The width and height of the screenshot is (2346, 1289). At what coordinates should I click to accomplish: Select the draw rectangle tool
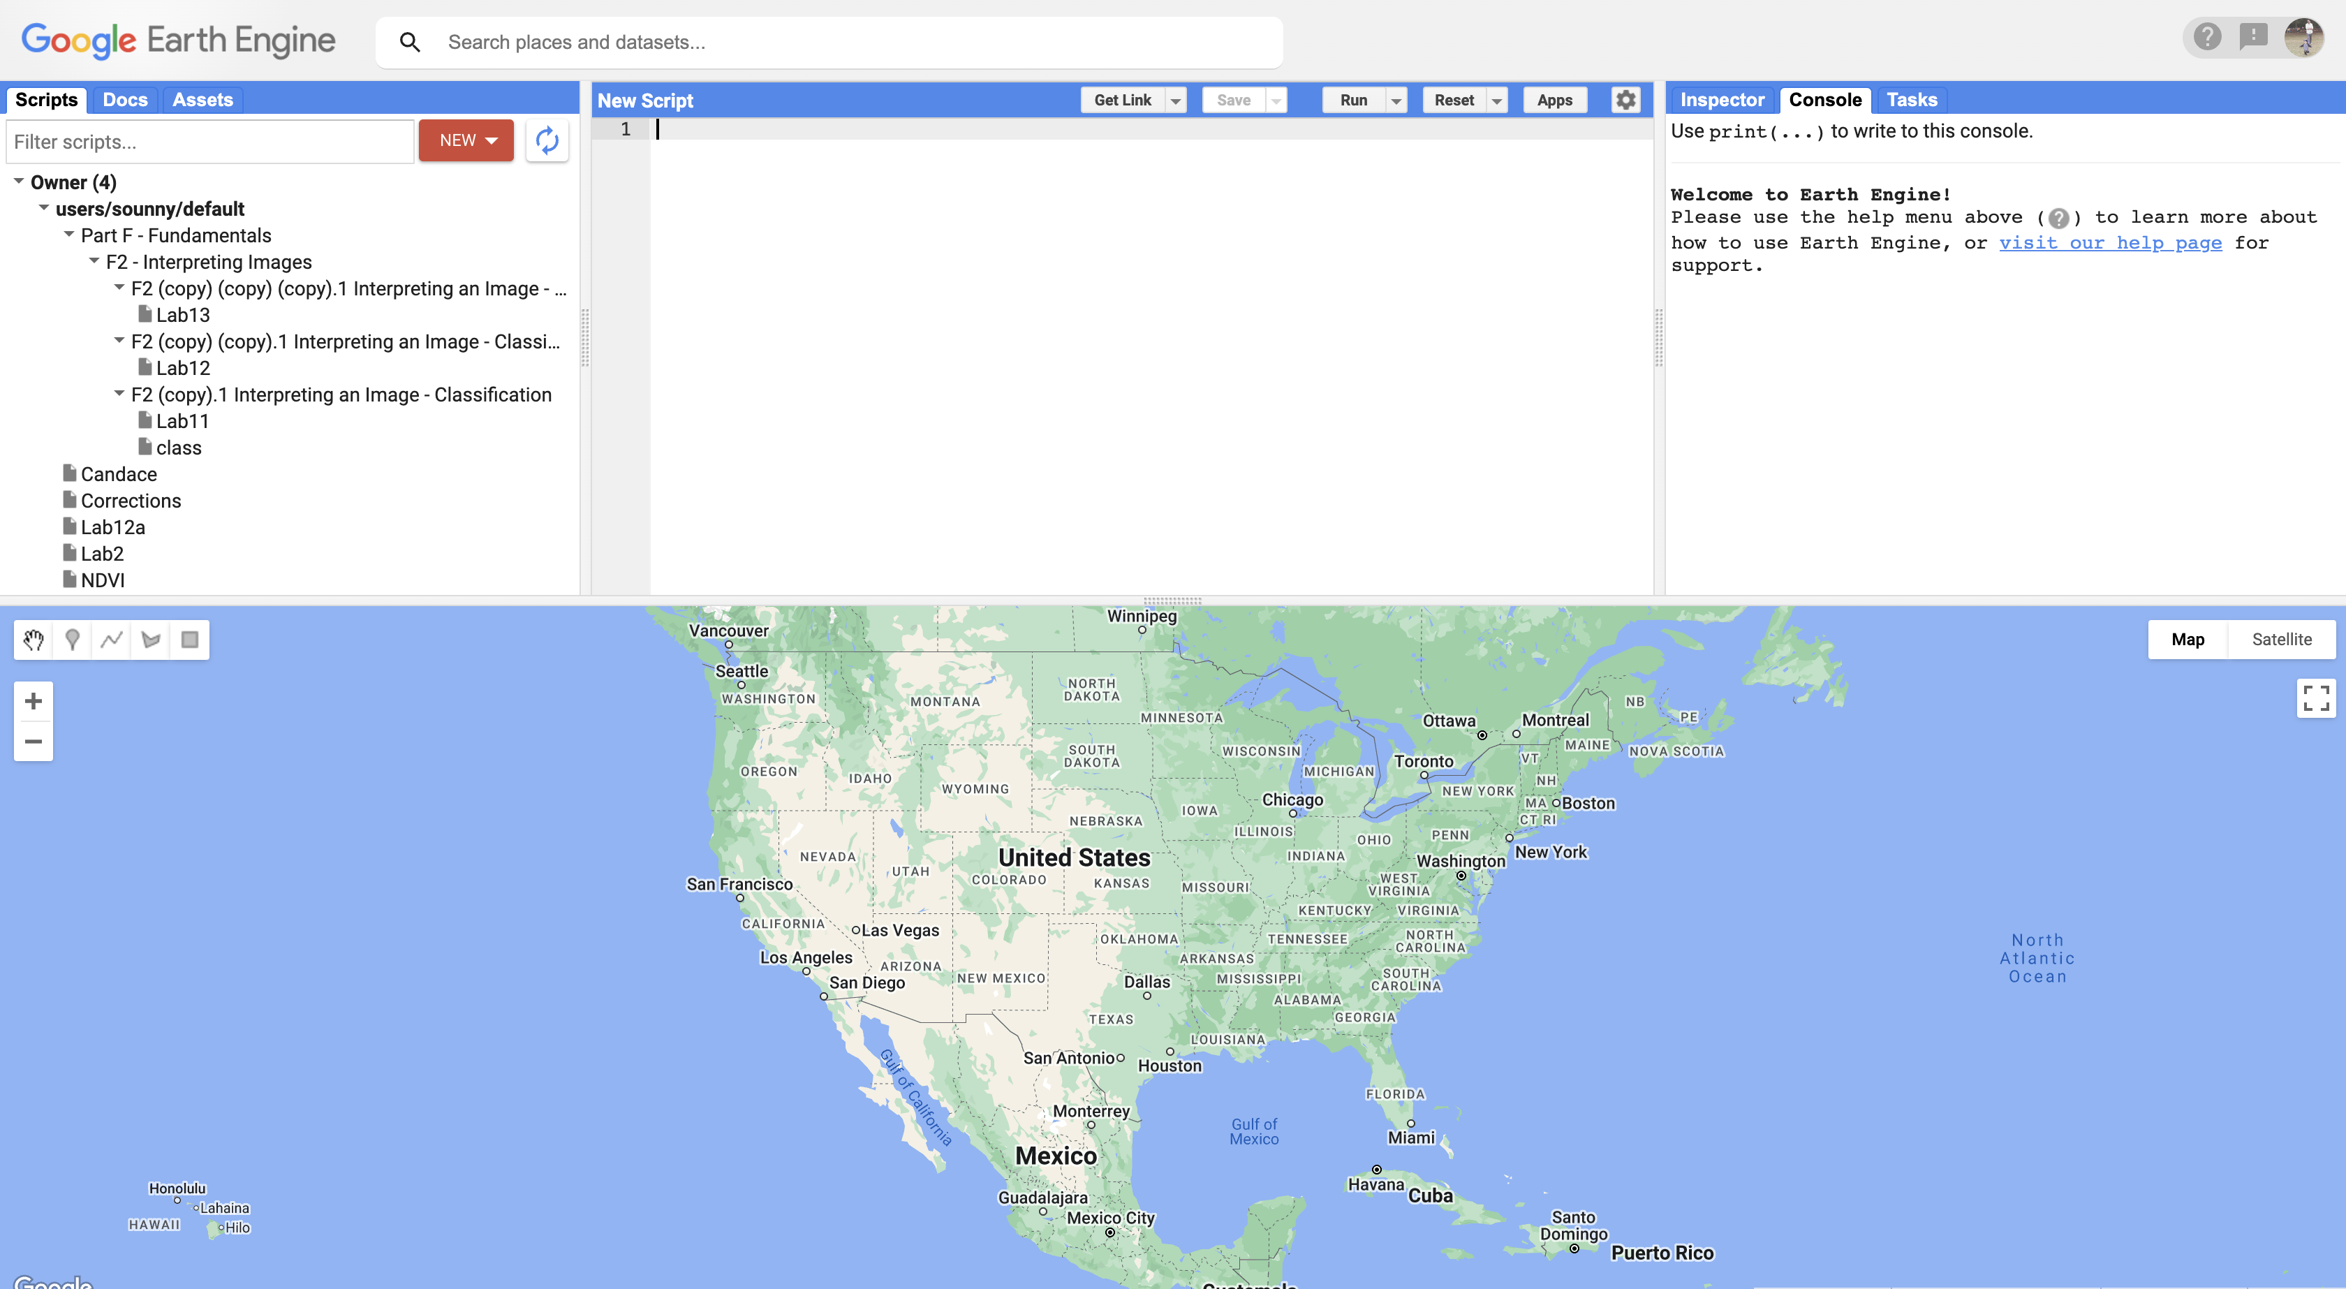[x=189, y=640]
